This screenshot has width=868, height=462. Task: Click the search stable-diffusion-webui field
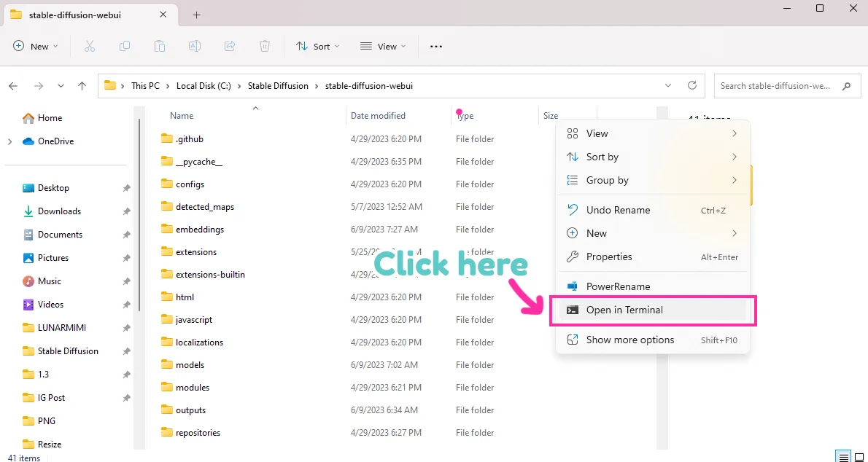787,86
